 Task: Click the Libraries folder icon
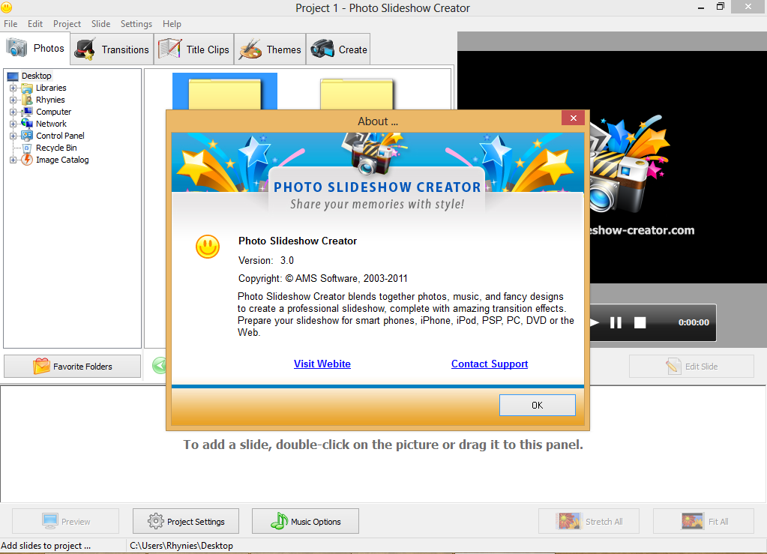coord(28,88)
